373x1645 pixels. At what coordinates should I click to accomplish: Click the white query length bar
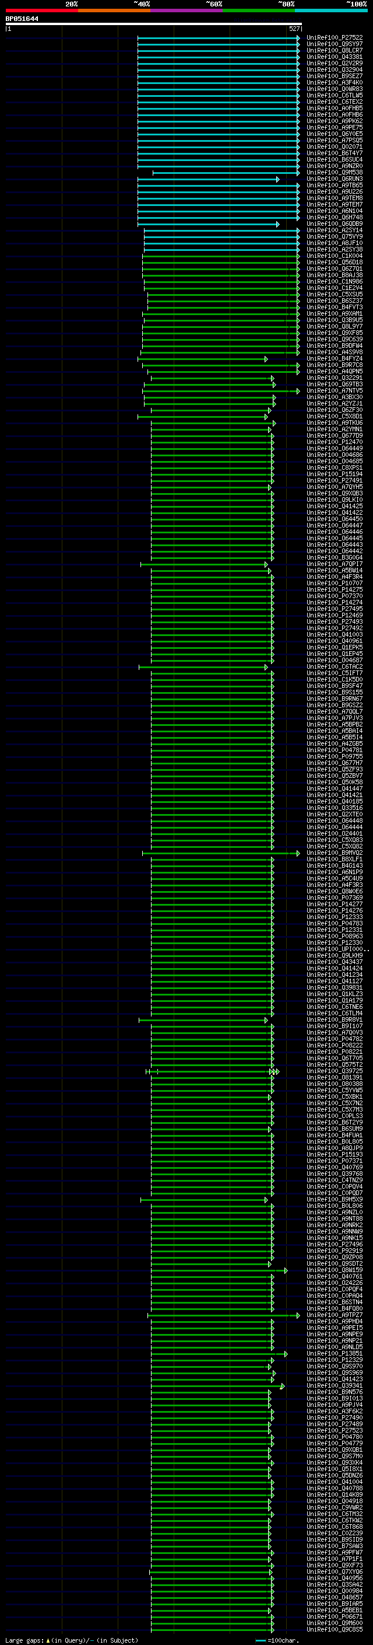[154, 23]
